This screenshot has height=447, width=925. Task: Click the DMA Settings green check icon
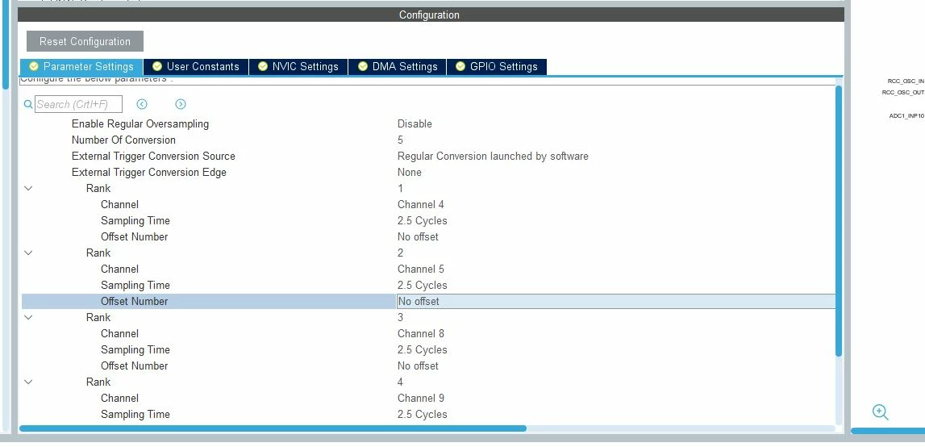click(x=362, y=66)
